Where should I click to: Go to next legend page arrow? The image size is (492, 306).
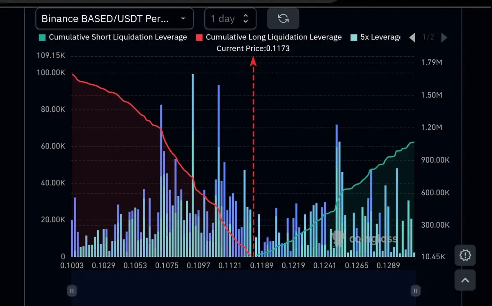click(x=444, y=38)
